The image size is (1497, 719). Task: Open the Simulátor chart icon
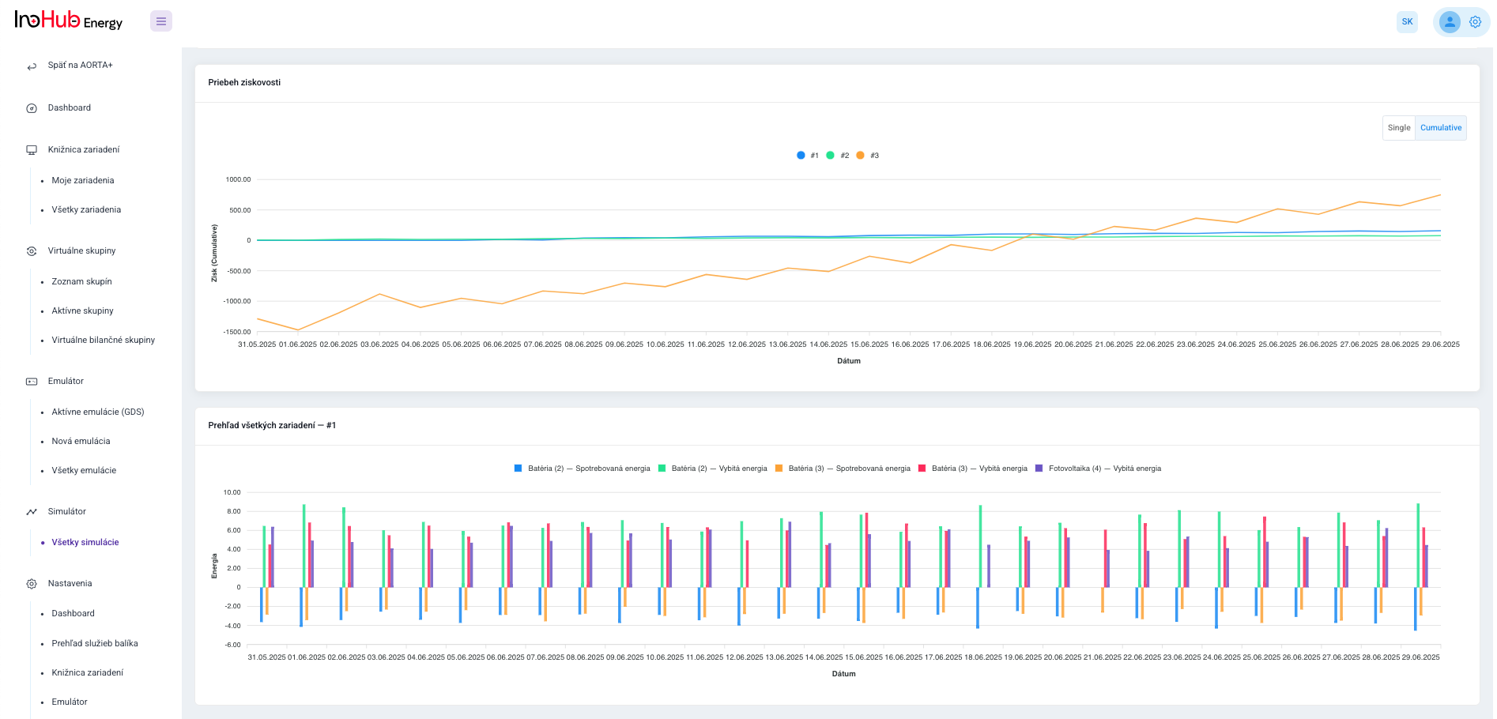pos(31,511)
